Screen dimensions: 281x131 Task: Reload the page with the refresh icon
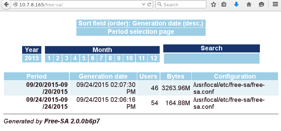click(x=149, y=5)
